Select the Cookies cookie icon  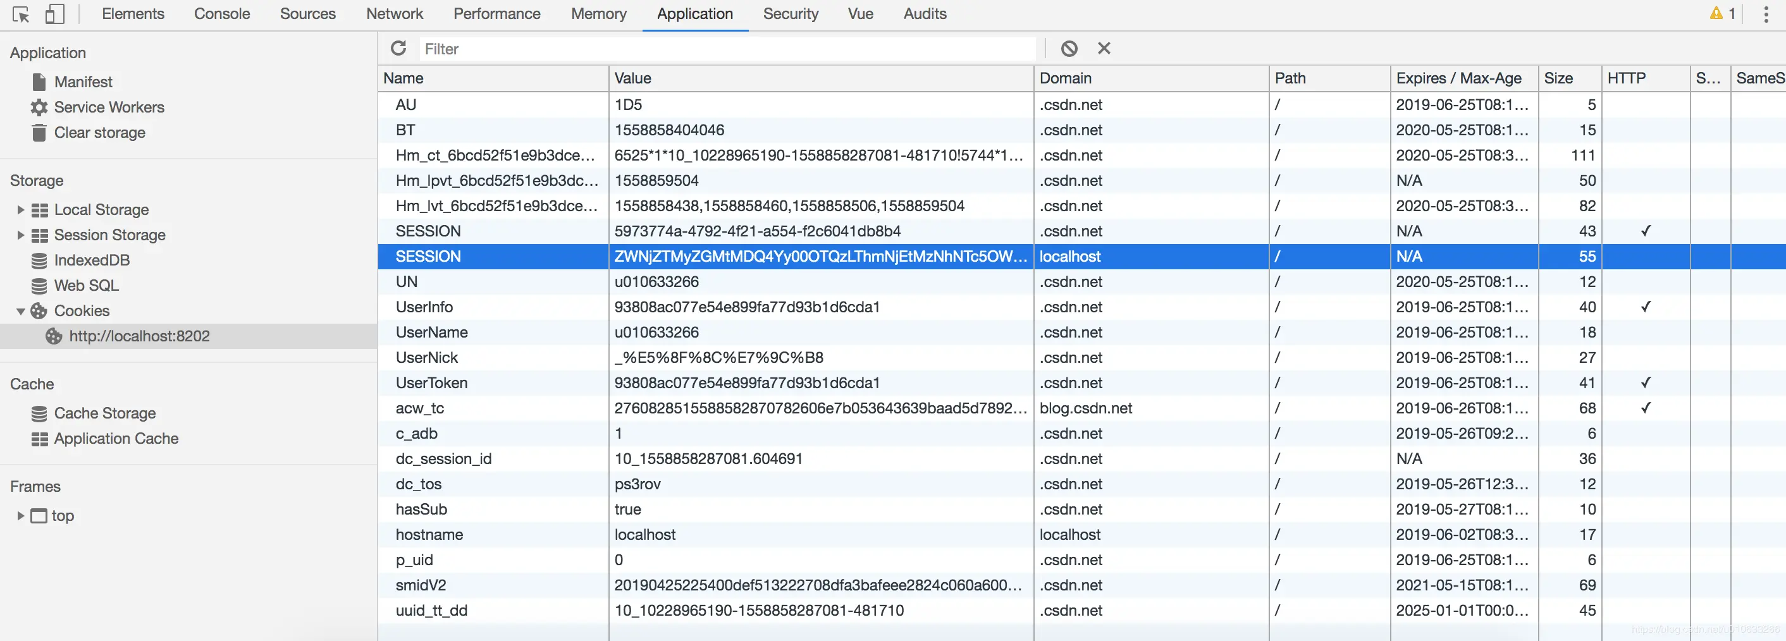tap(39, 311)
